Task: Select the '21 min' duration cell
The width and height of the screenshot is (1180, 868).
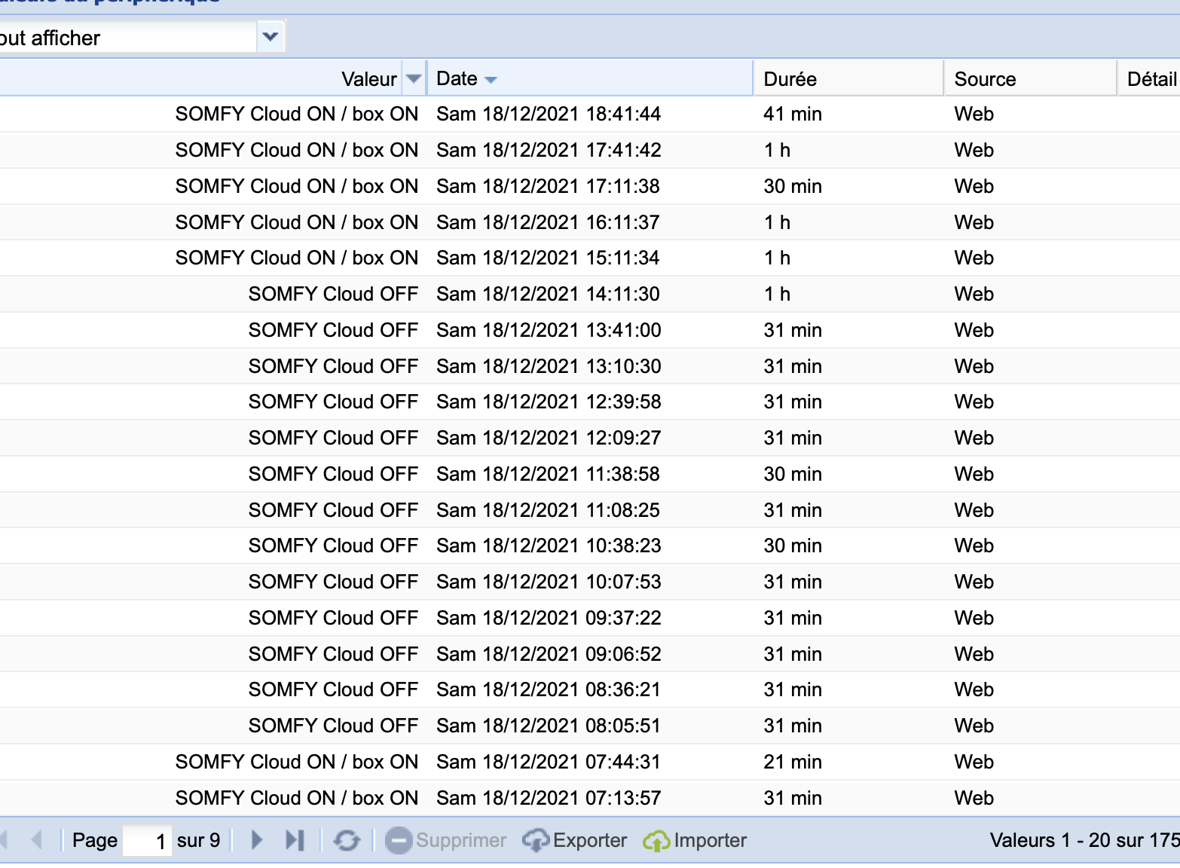Action: point(793,762)
